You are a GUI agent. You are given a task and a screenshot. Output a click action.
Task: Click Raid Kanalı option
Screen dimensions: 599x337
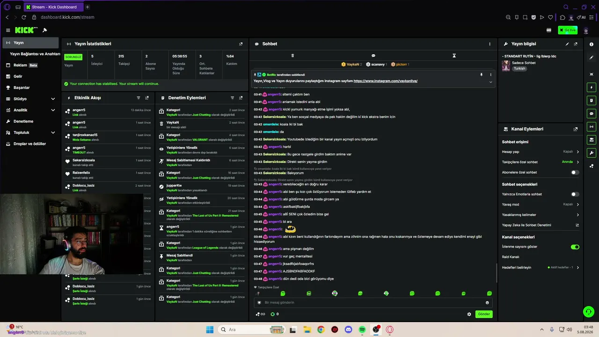[x=511, y=257]
